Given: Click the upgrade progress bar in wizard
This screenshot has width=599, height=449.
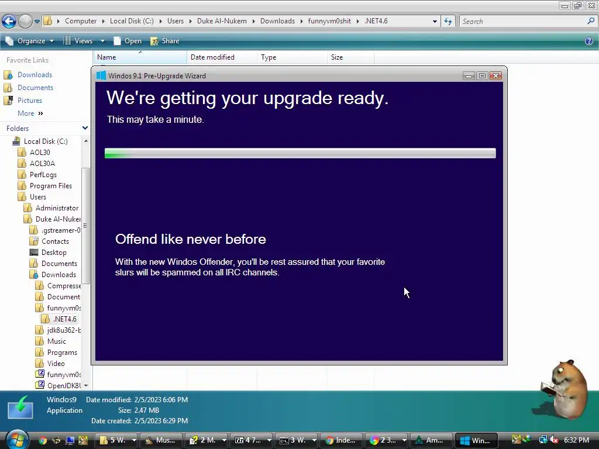Looking at the screenshot, I should 300,153.
